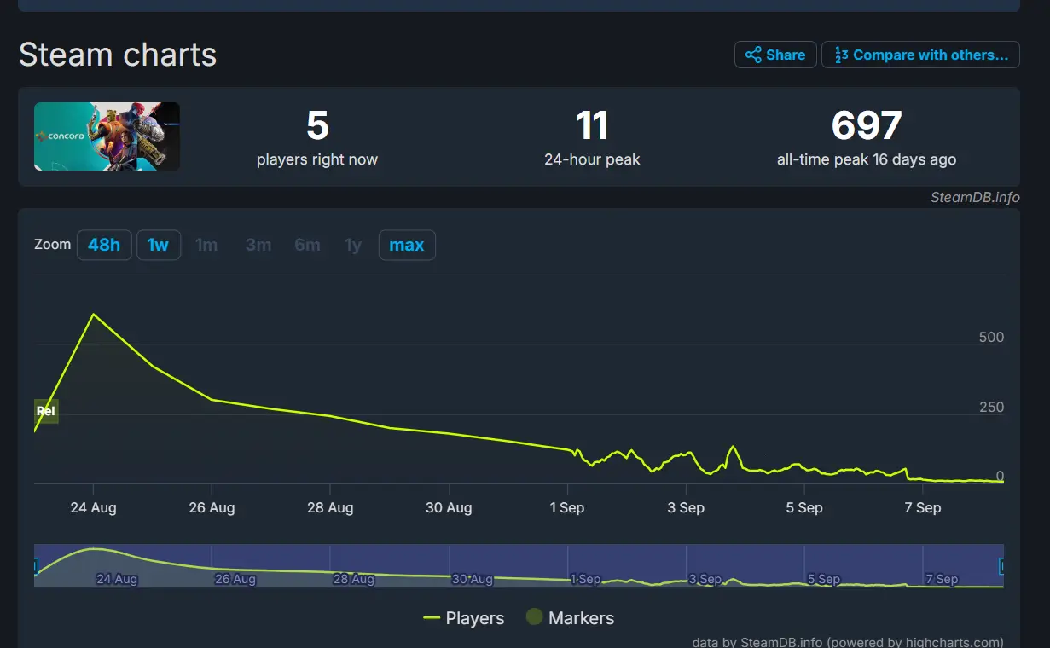Click the 28 Aug x-axis label

330,507
